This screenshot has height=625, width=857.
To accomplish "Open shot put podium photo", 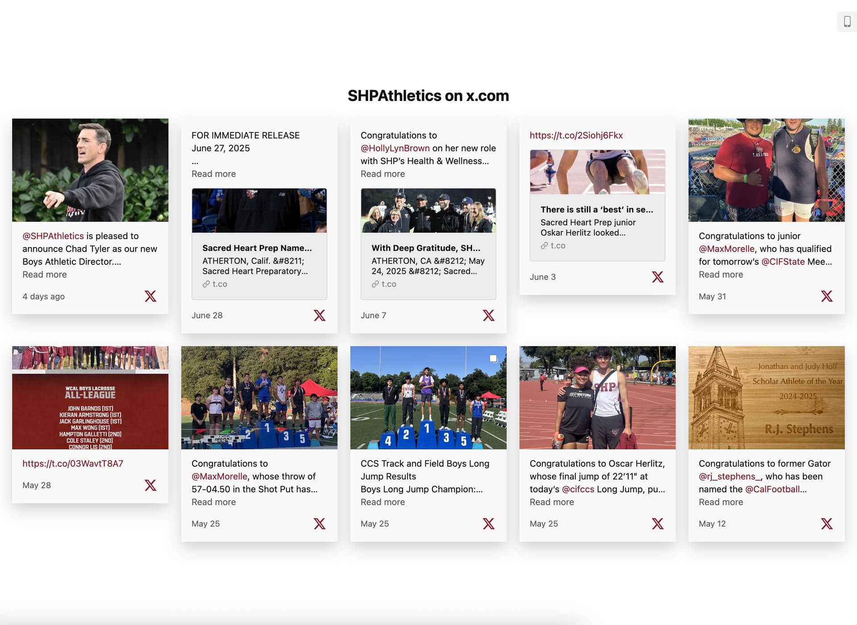I will click(x=259, y=398).
